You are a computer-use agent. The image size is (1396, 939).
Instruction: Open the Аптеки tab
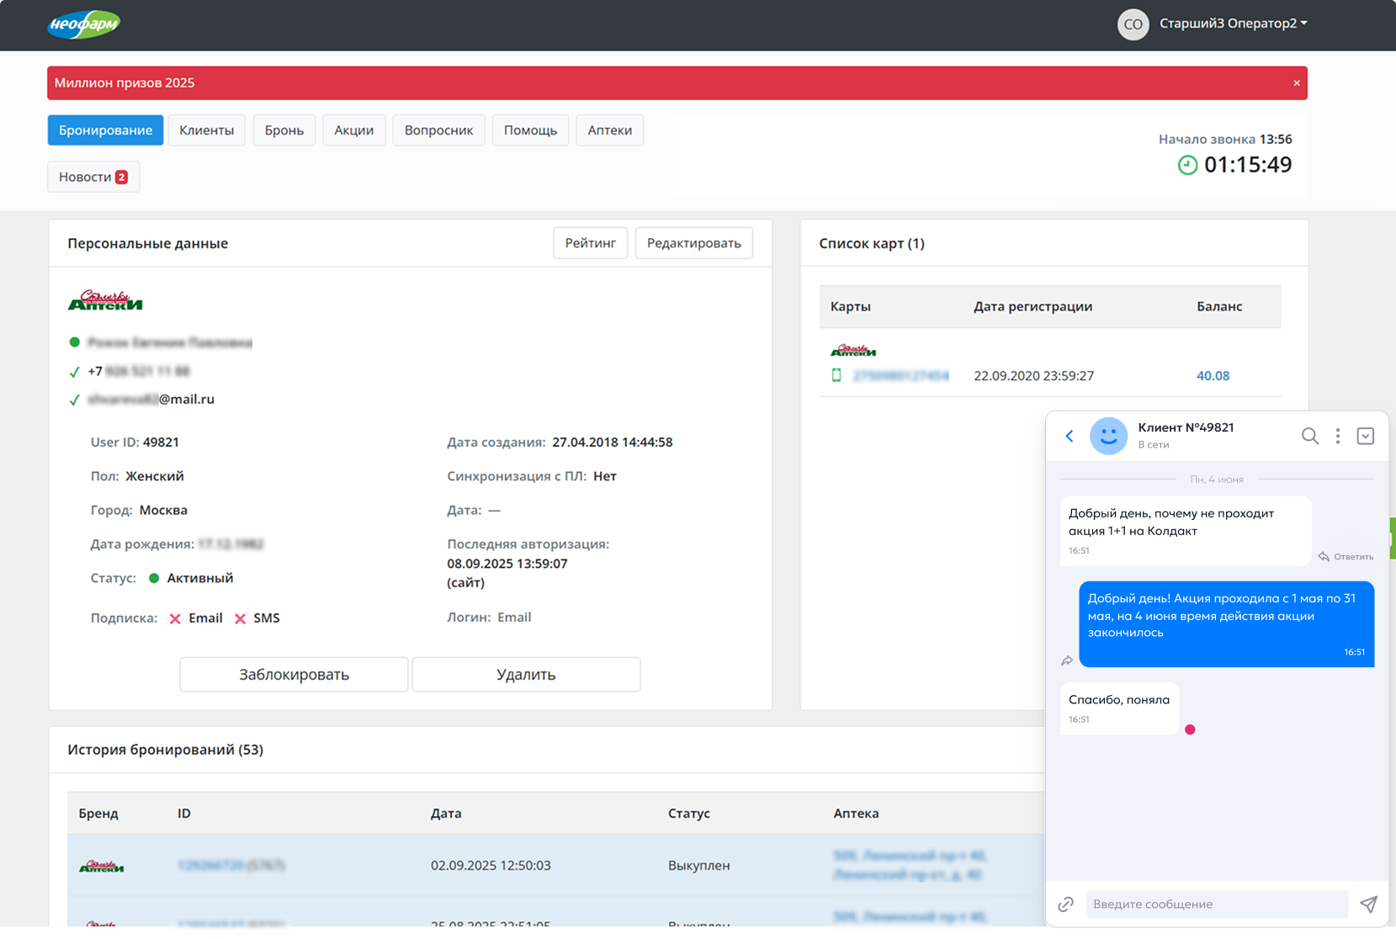point(609,130)
